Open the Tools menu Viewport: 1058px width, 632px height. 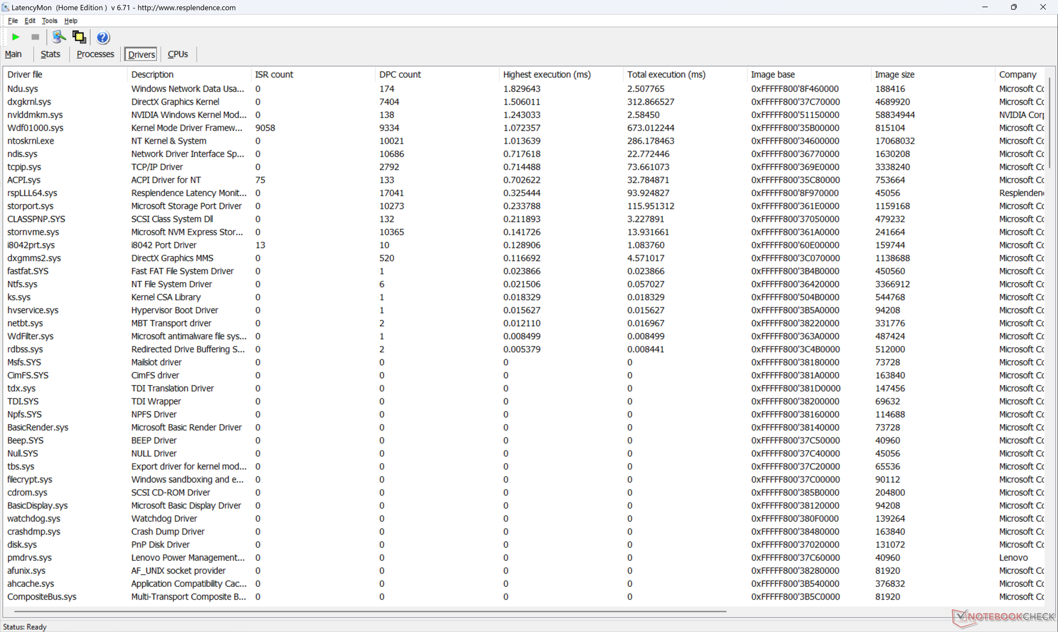tap(49, 20)
